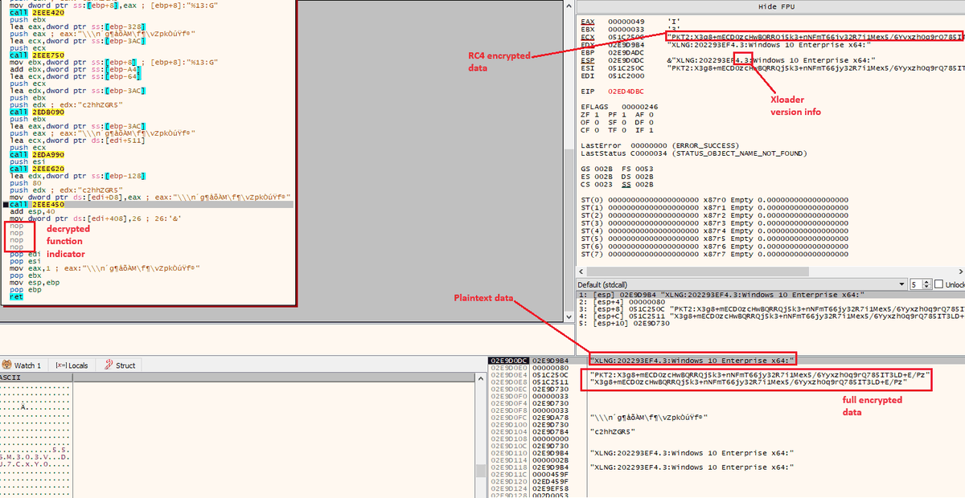
Task: Increase the argument count with the stepper up arrow
Action: (x=926, y=282)
